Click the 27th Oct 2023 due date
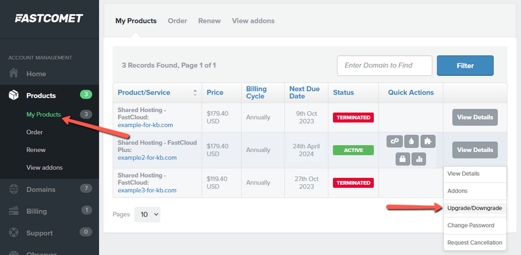 [x=306, y=183]
